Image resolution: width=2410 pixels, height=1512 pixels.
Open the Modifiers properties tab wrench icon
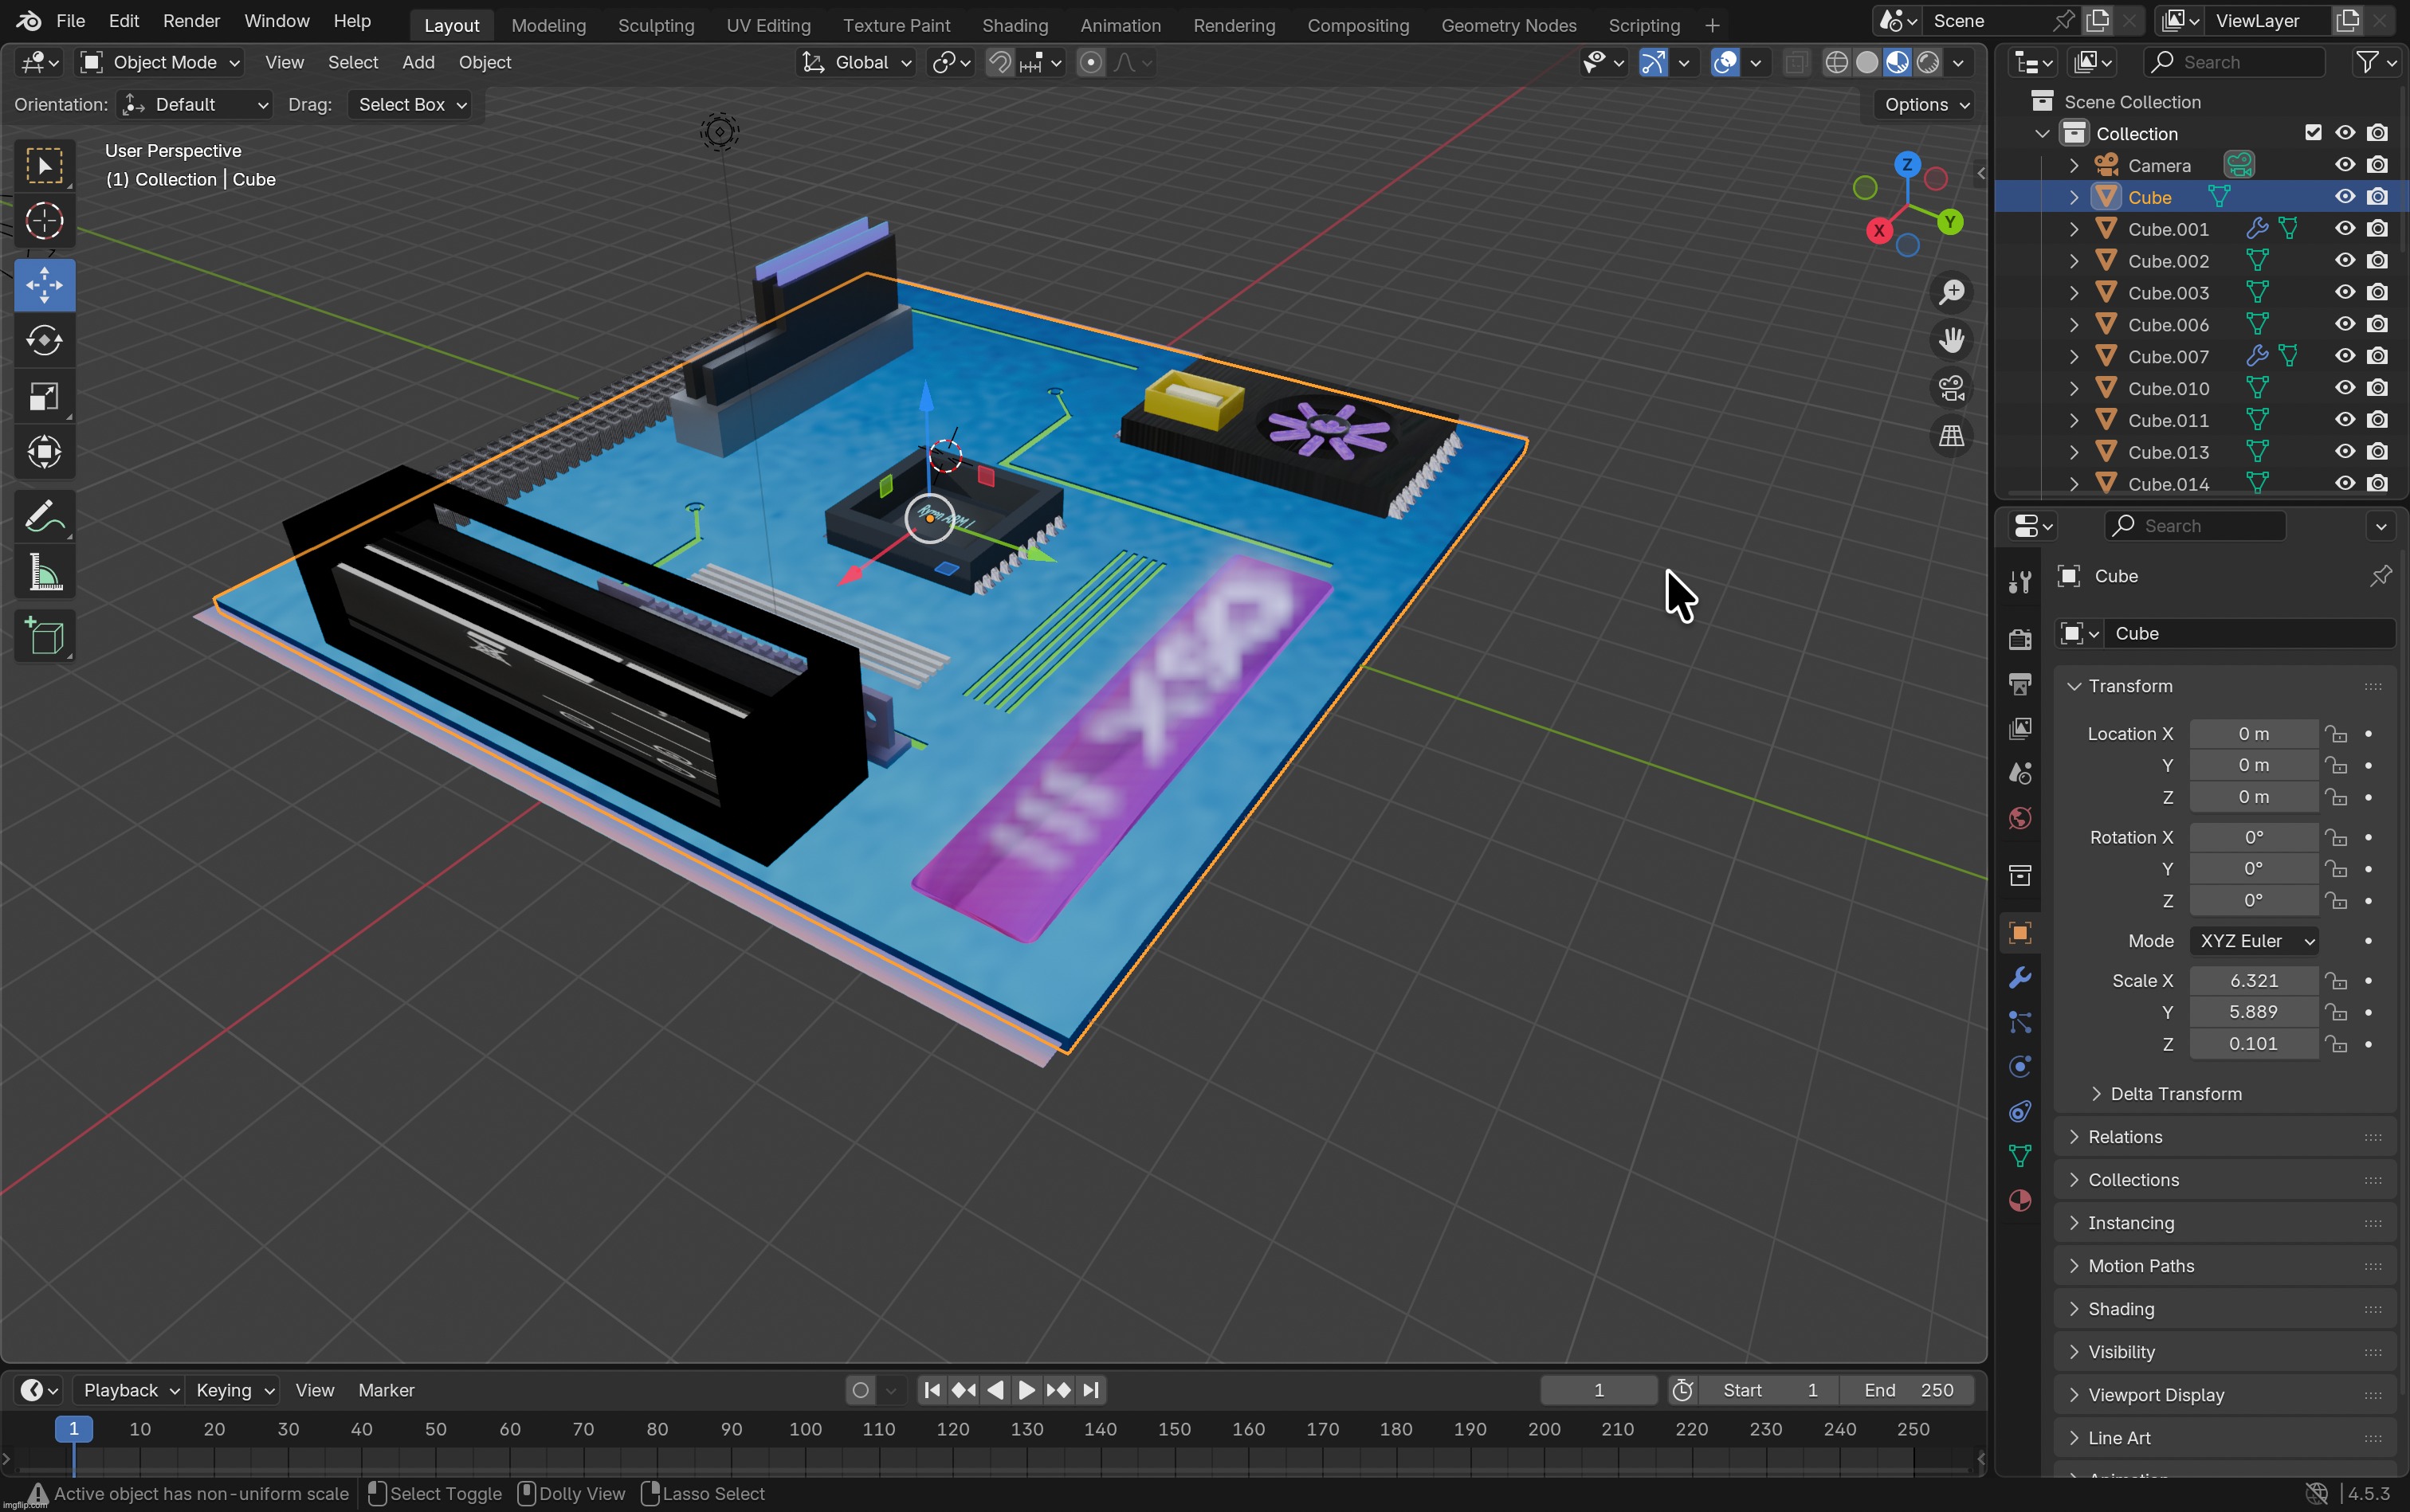click(x=2019, y=978)
